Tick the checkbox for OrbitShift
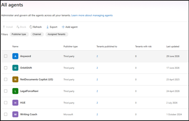 click(x=6, y=68)
